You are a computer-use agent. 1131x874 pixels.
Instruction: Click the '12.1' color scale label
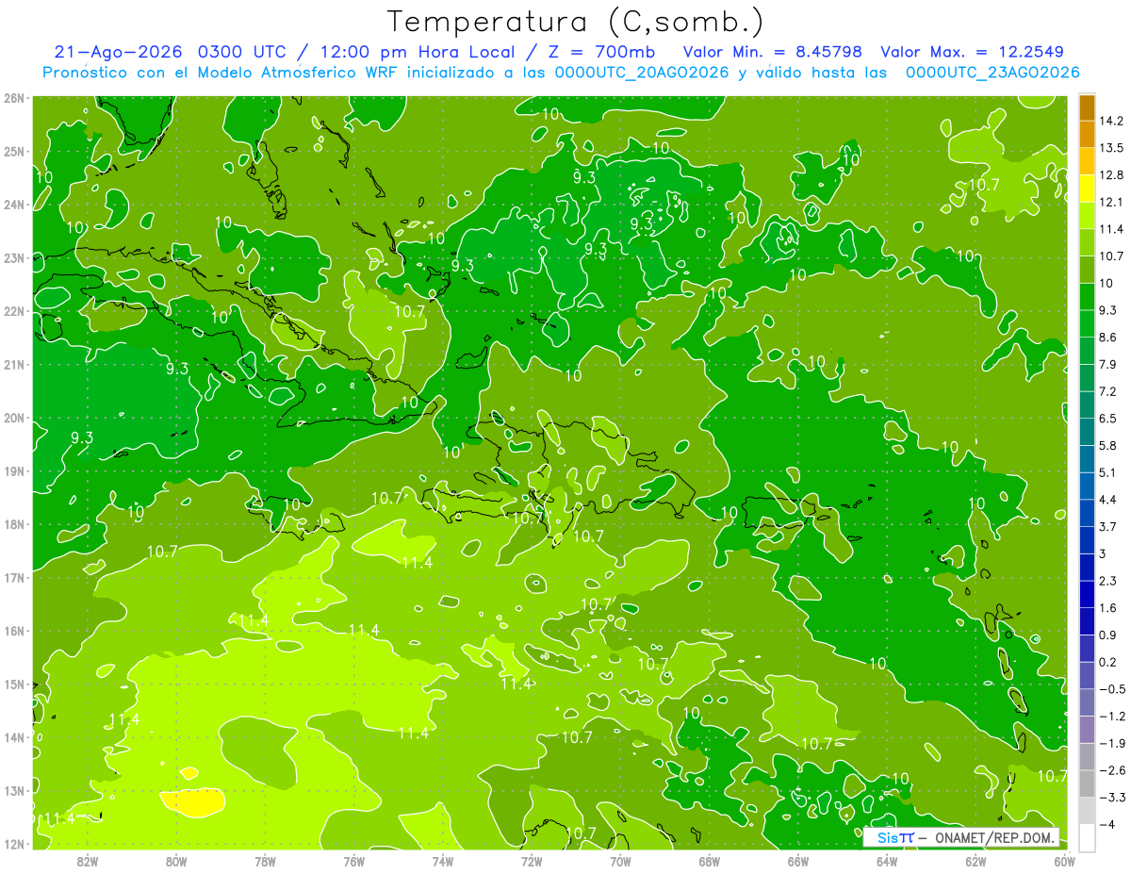click(1111, 202)
